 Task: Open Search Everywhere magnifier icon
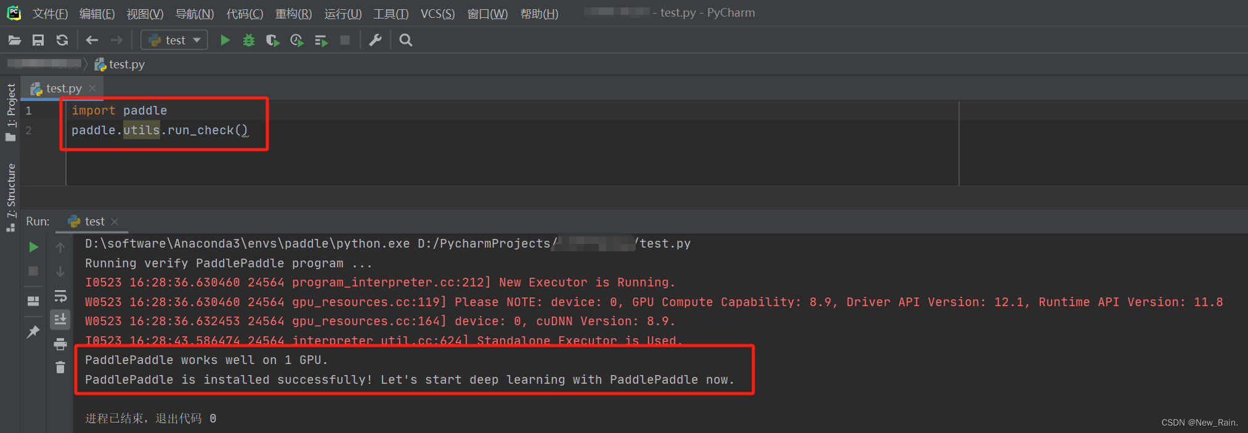point(405,40)
